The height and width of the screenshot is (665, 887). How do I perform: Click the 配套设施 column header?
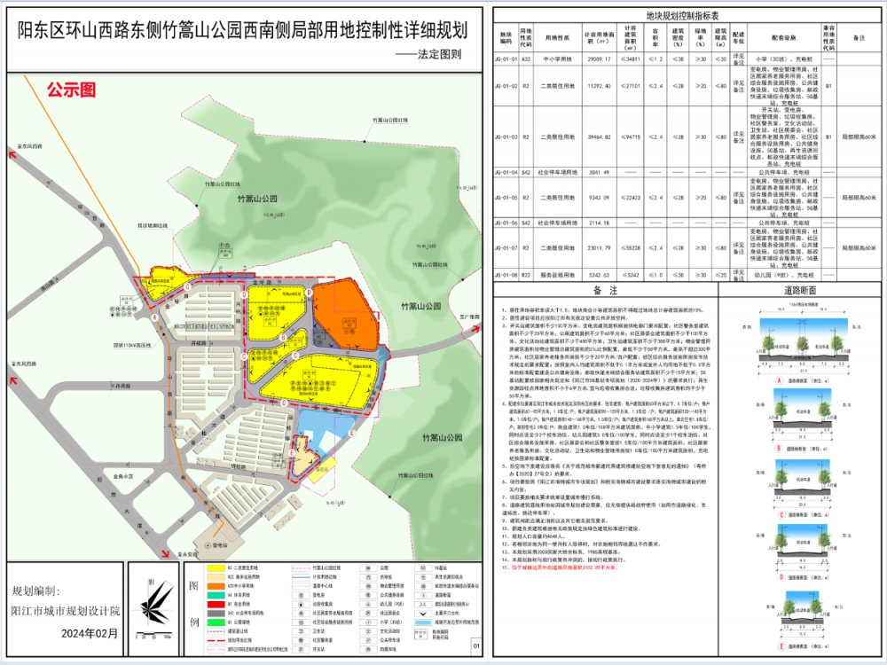click(783, 38)
